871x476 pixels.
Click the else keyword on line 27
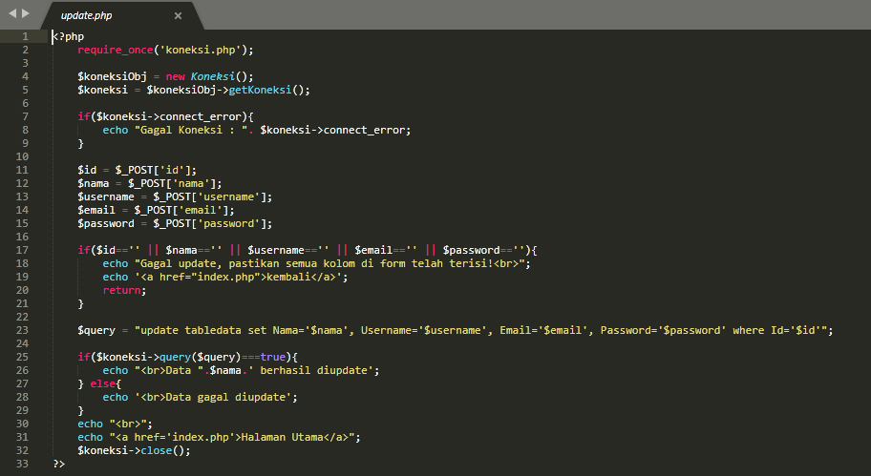(x=102, y=383)
